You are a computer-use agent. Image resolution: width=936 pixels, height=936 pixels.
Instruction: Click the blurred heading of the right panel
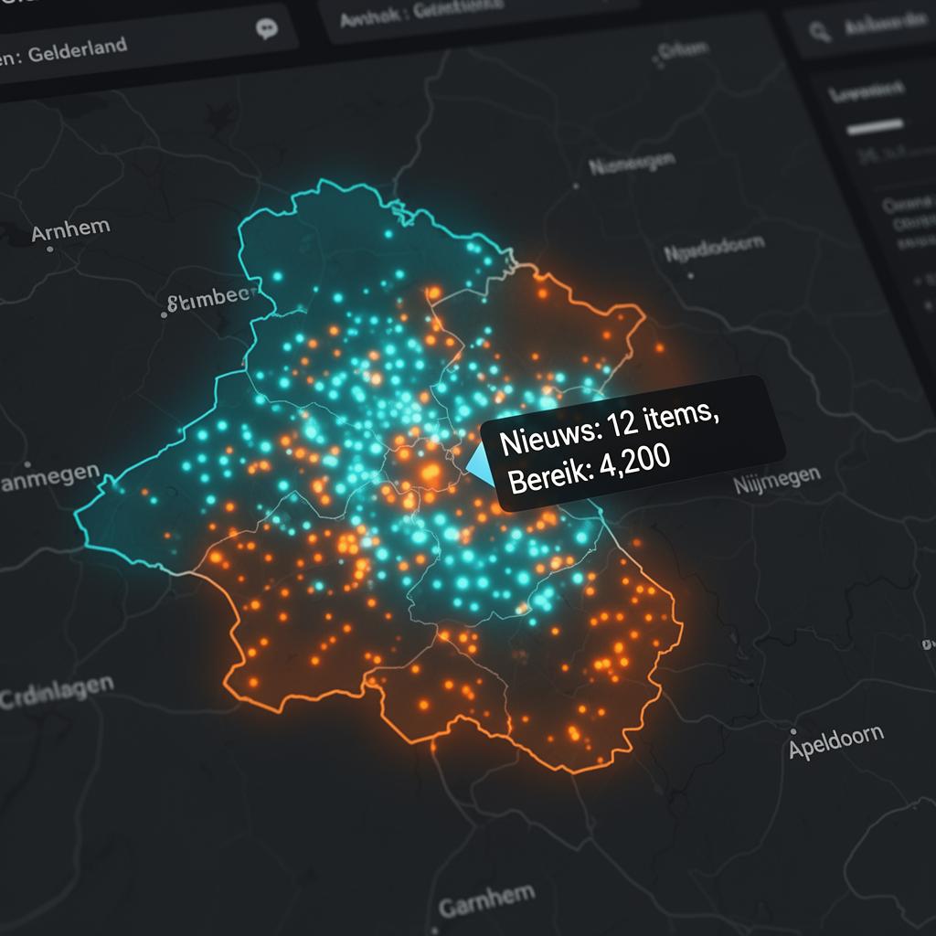866,91
